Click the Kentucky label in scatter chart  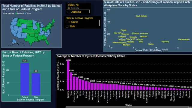coord(133,37)
